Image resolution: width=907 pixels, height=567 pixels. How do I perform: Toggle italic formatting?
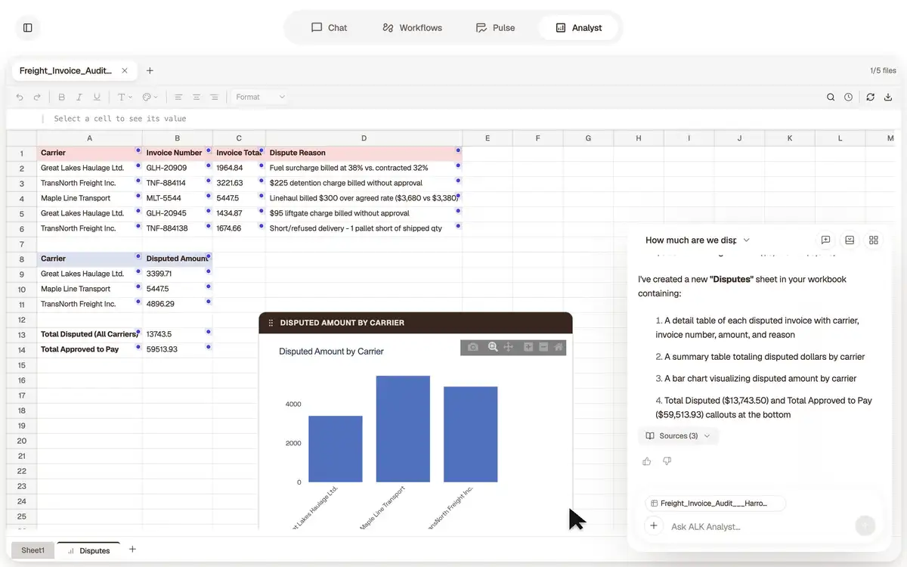pos(79,98)
